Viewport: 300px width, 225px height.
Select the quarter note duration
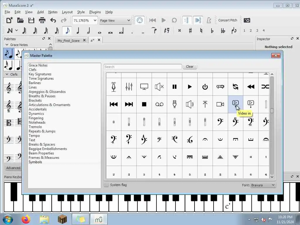(78, 30)
